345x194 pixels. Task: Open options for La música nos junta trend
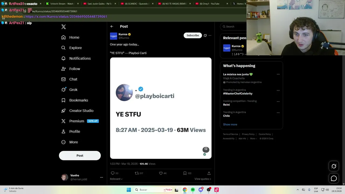pyautogui.click(x=278, y=74)
